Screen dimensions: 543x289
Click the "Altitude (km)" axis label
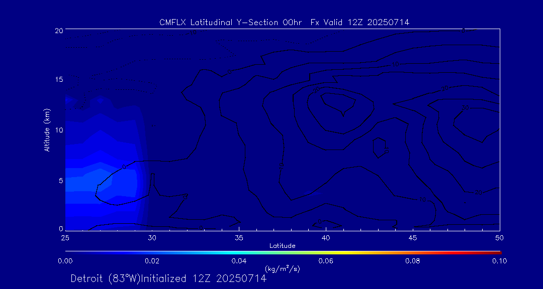coord(47,130)
